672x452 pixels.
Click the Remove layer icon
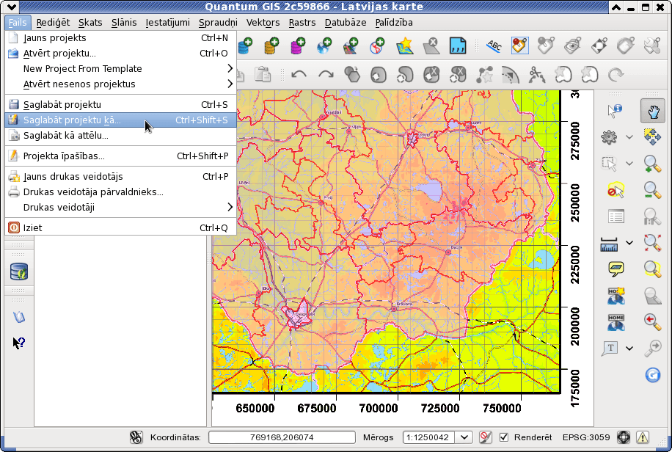[x=431, y=46]
